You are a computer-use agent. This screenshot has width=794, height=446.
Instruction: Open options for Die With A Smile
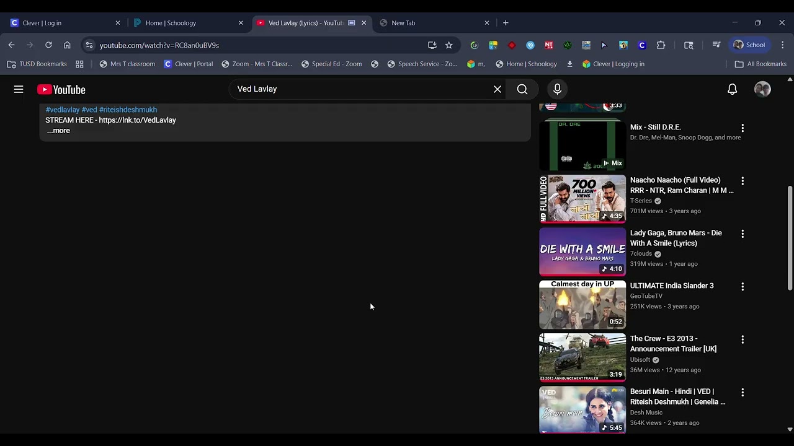point(743,234)
